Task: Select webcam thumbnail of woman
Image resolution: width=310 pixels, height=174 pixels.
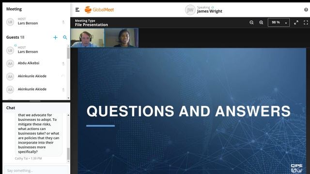Action: 122,38
